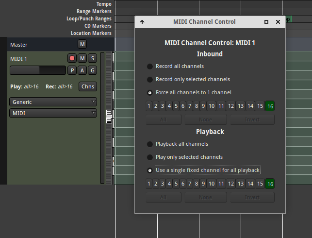The height and width of the screenshot is (238, 312).
Task: Open the MIDI 1 route group button (G)
Action: tap(92, 70)
